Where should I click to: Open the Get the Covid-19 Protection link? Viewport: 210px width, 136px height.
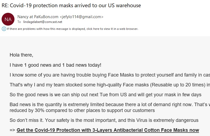click(108, 130)
